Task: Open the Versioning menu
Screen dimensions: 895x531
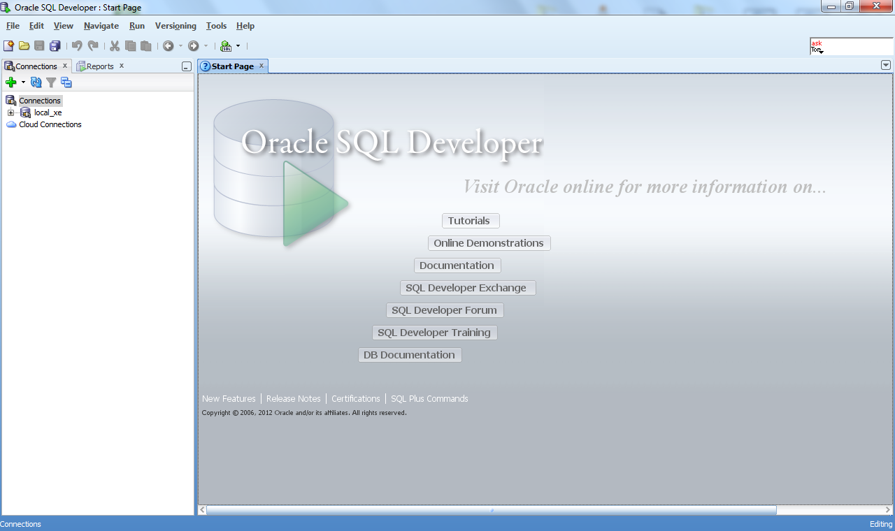Action: pyautogui.click(x=176, y=26)
